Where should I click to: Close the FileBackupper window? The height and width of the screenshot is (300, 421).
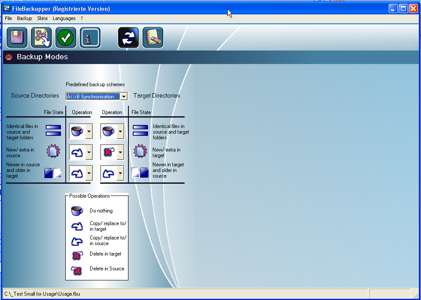point(413,9)
